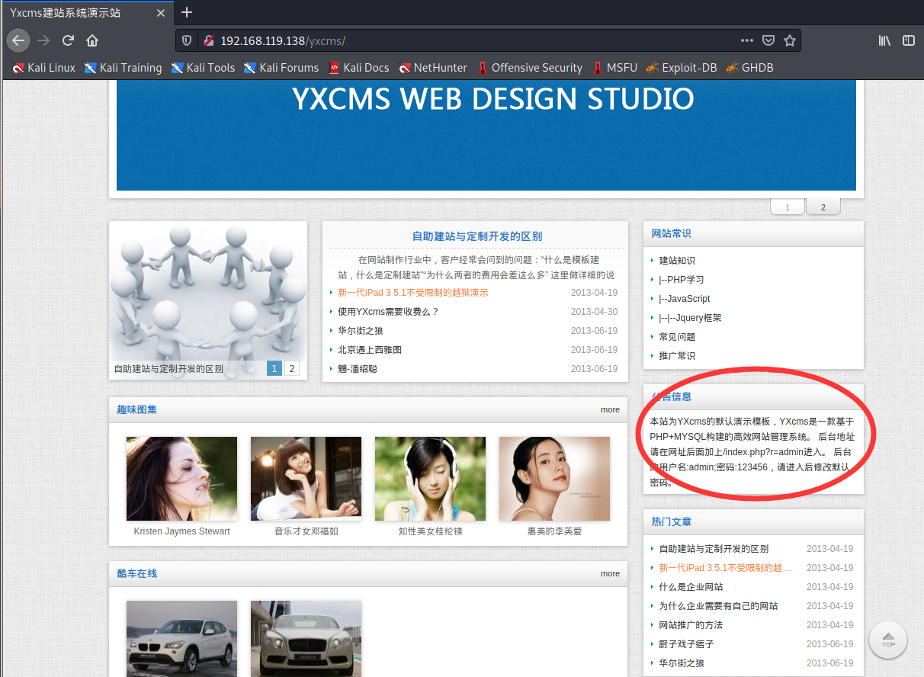Click the YXCMS WEB DESIGN STUDIO banner
The image size is (924, 677).
(x=486, y=135)
